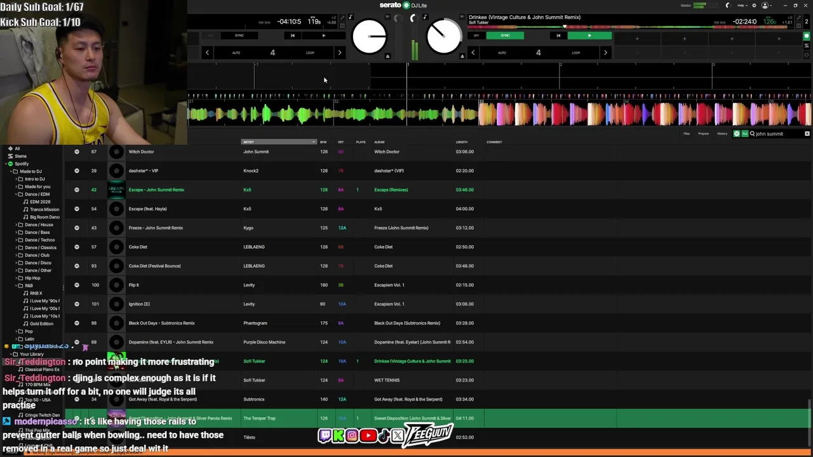Enable AUTO loop on right deck
813x457 pixels.
point(502,53)
